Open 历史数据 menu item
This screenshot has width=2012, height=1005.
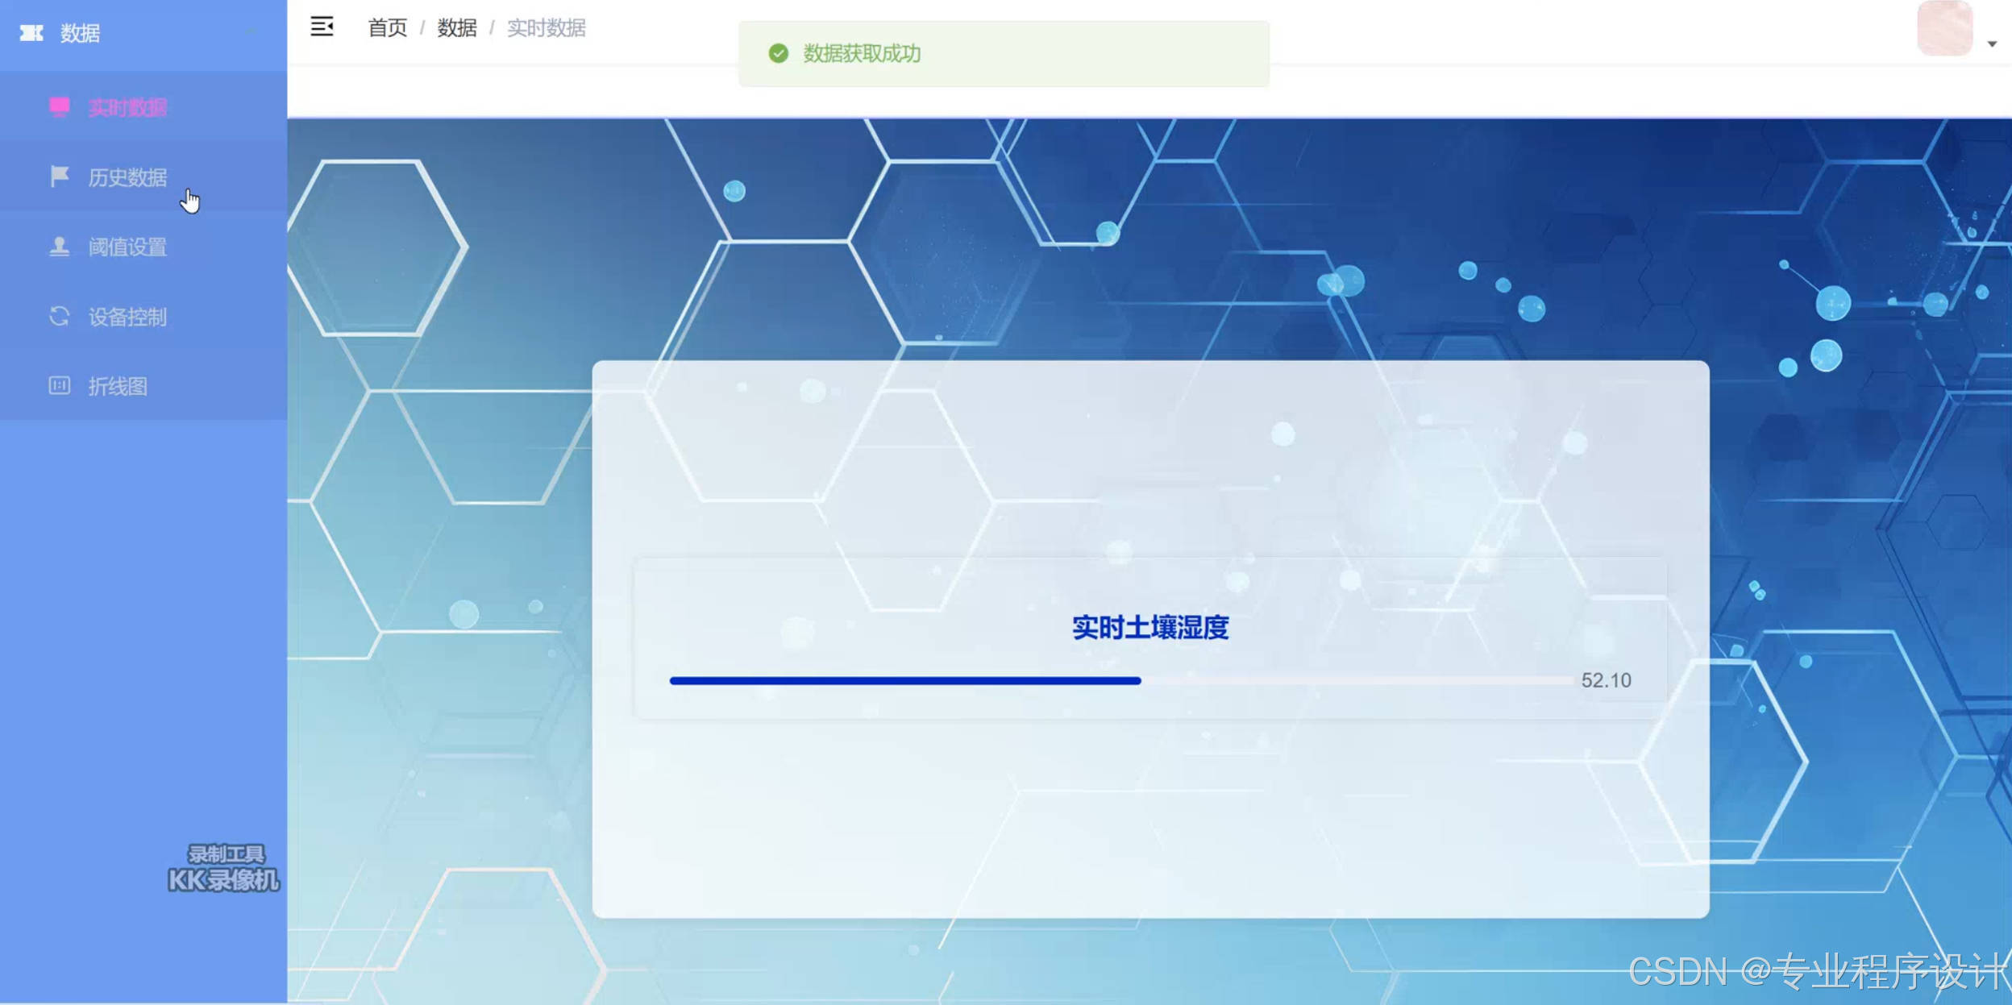click(x=127, y=177)
